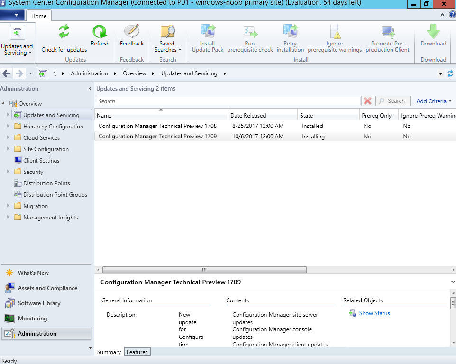Sort by Name column header

162,116
